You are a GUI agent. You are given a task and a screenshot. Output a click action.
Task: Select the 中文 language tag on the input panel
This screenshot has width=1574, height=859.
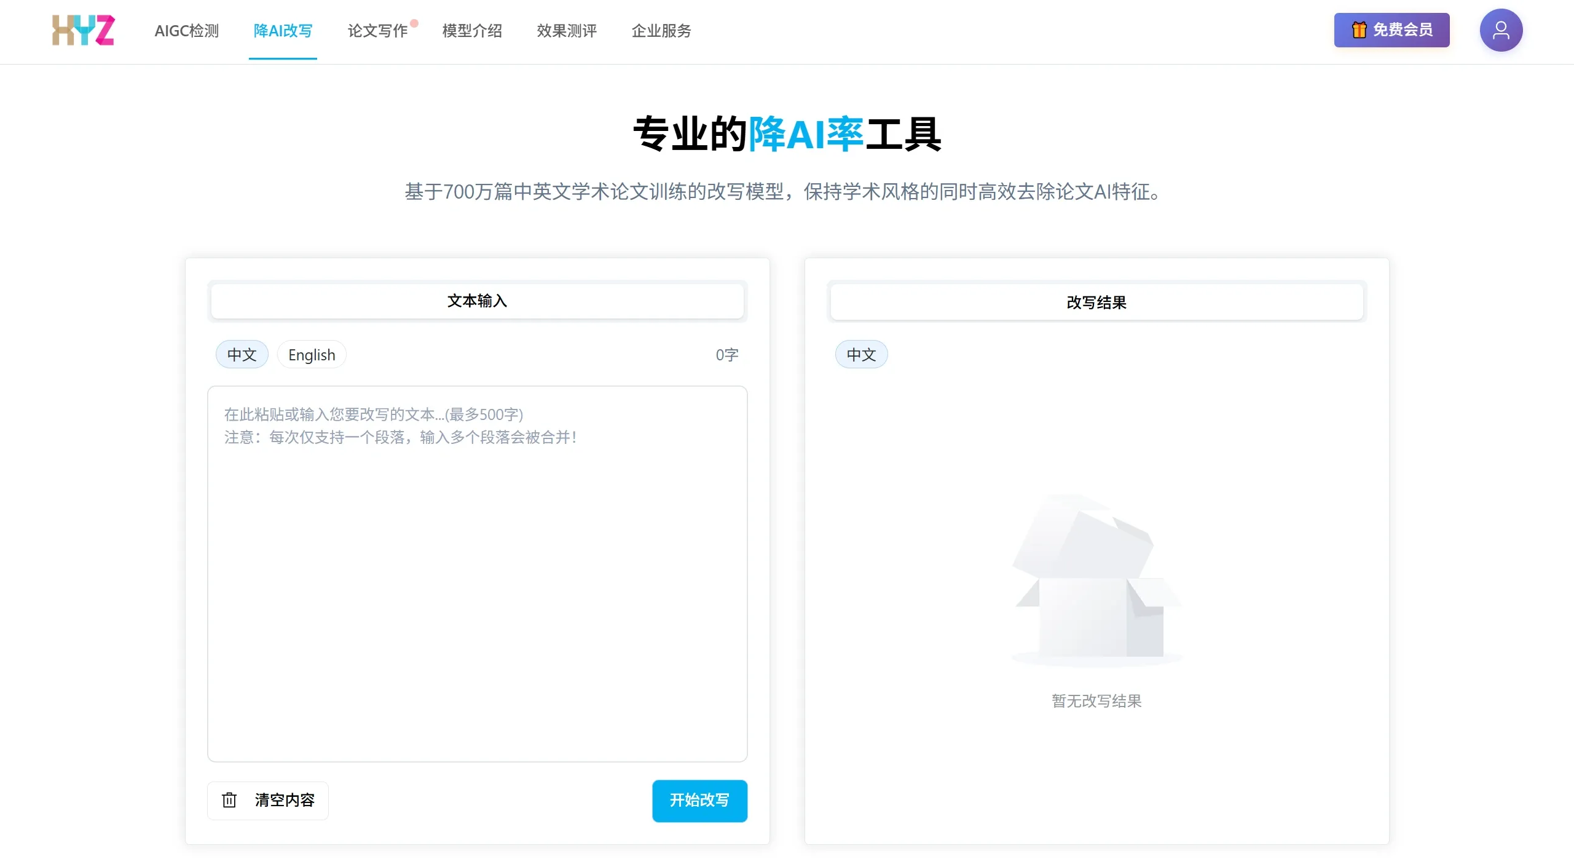(242, 354)
